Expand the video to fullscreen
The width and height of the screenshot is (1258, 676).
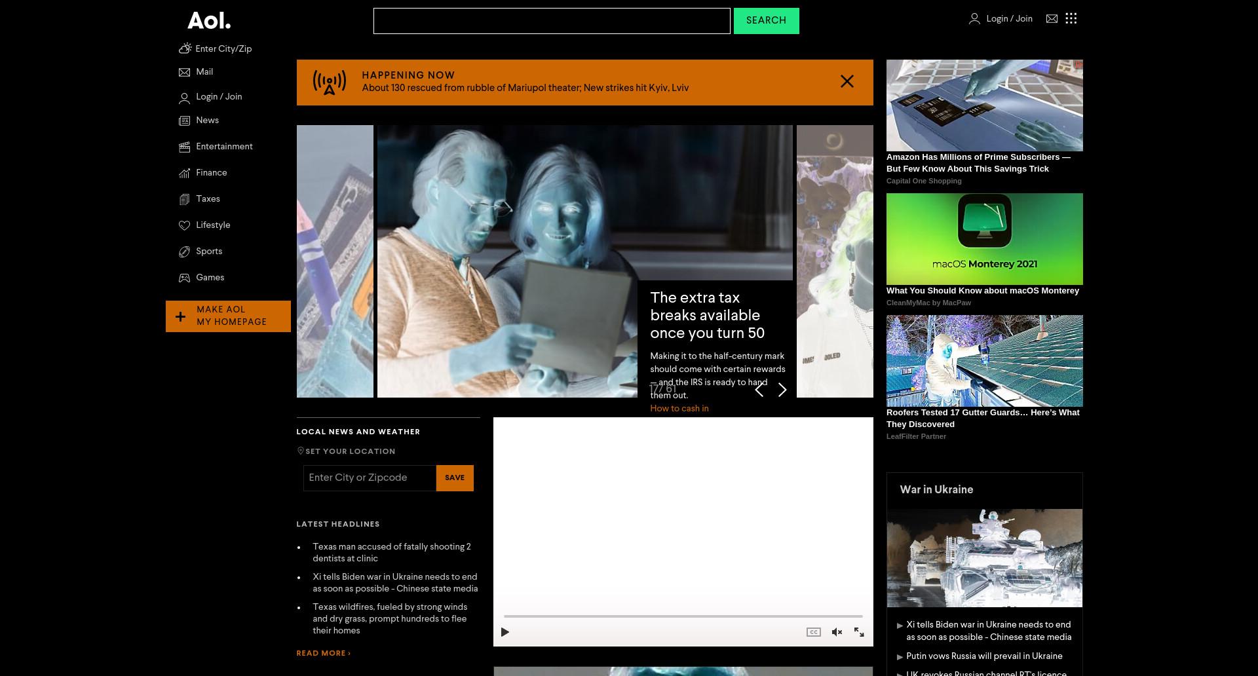pos(859,632)
